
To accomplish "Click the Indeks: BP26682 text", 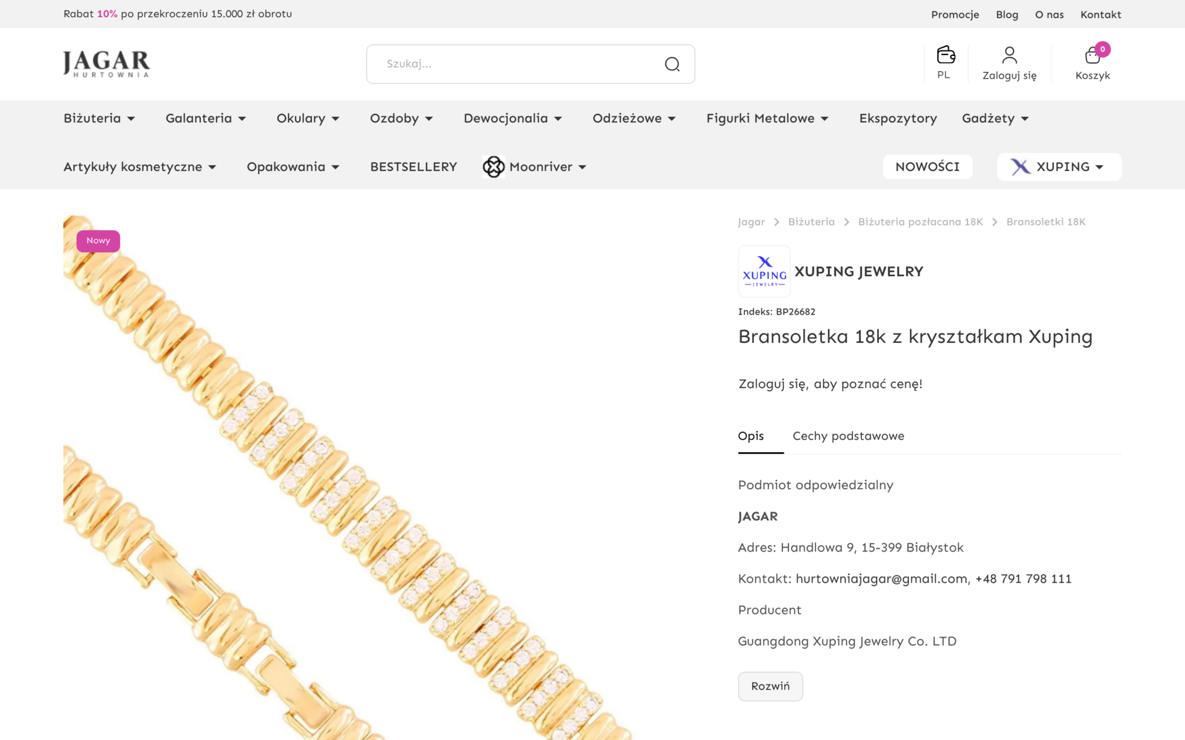I will click(776, 312).
